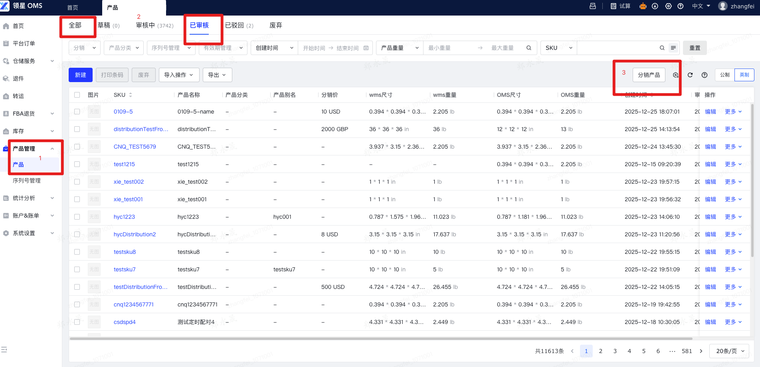Open the CNQ_TEST5679 SKU link

pos(135,147)
